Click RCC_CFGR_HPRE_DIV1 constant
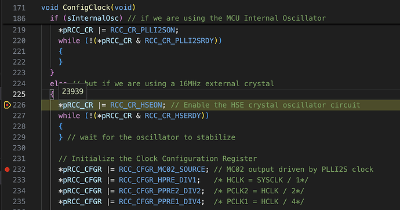 coord(158,180)
